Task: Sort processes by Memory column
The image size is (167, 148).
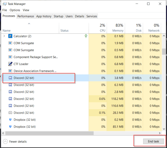Action: (x=116, y=28)
